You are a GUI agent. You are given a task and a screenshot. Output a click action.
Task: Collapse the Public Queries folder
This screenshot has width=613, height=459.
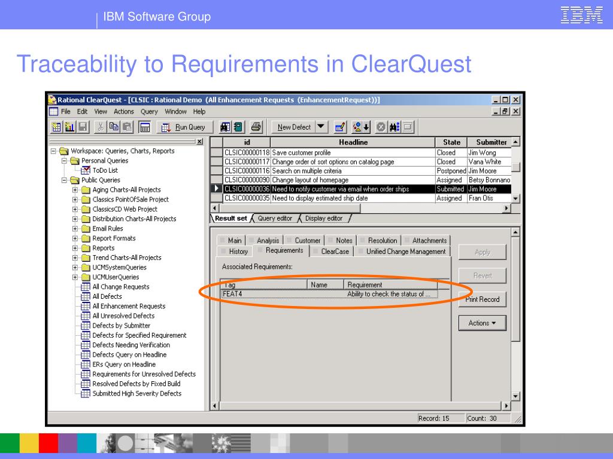tap(64, 180)
